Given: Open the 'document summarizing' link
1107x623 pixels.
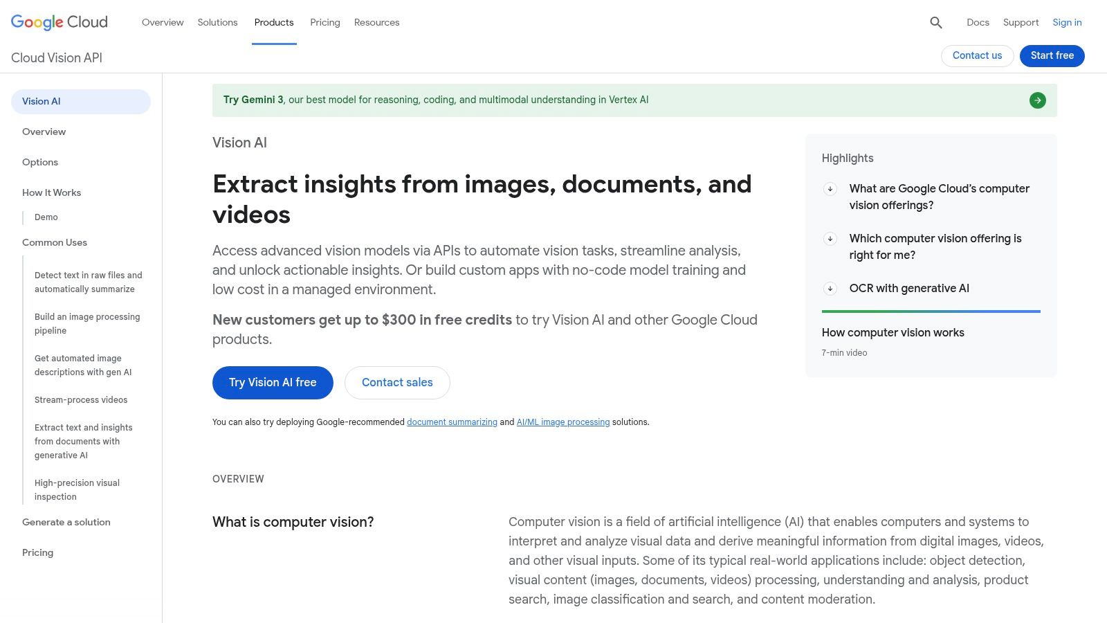Looking at the screenshot, I should [x=452, y=422].
